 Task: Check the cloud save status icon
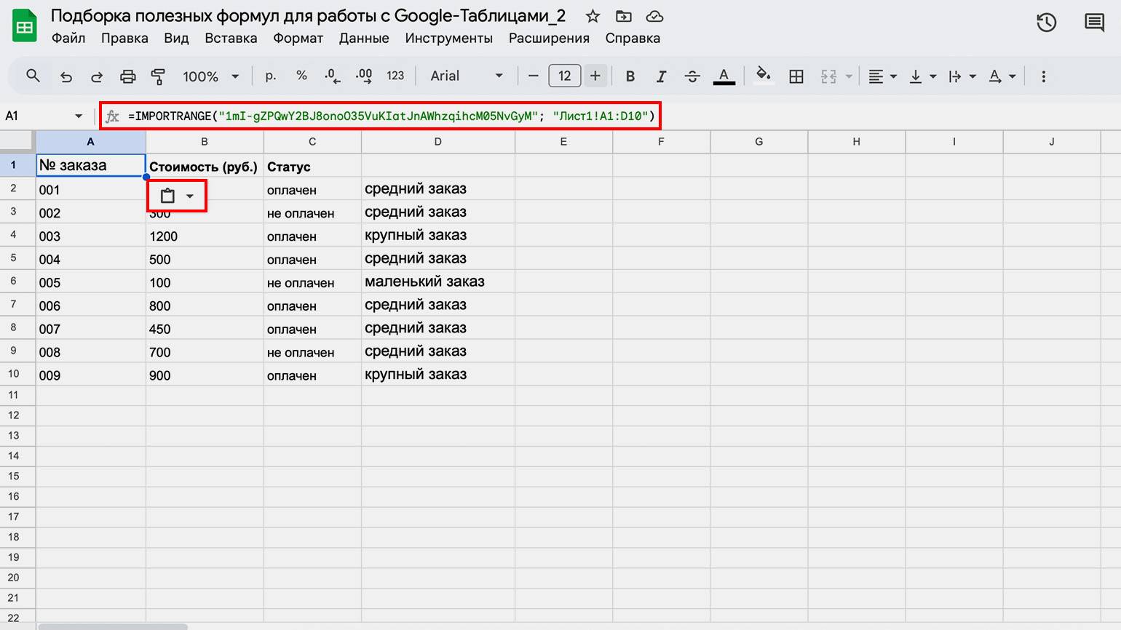point(654,16)
